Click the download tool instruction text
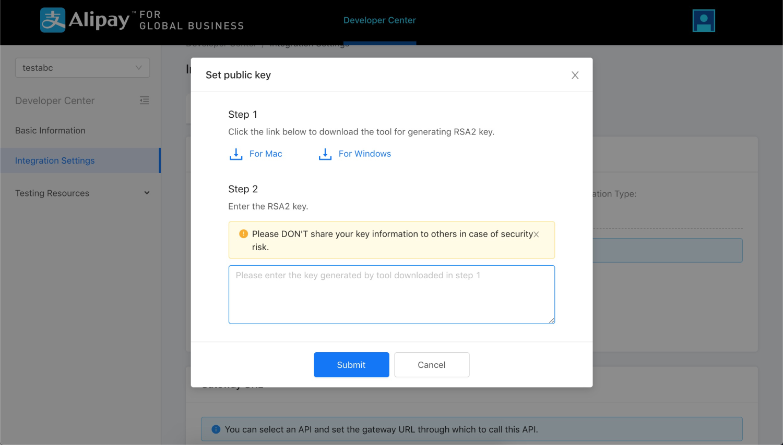Image resolution: width=783 pixels, height=445 pixels. 361,132
